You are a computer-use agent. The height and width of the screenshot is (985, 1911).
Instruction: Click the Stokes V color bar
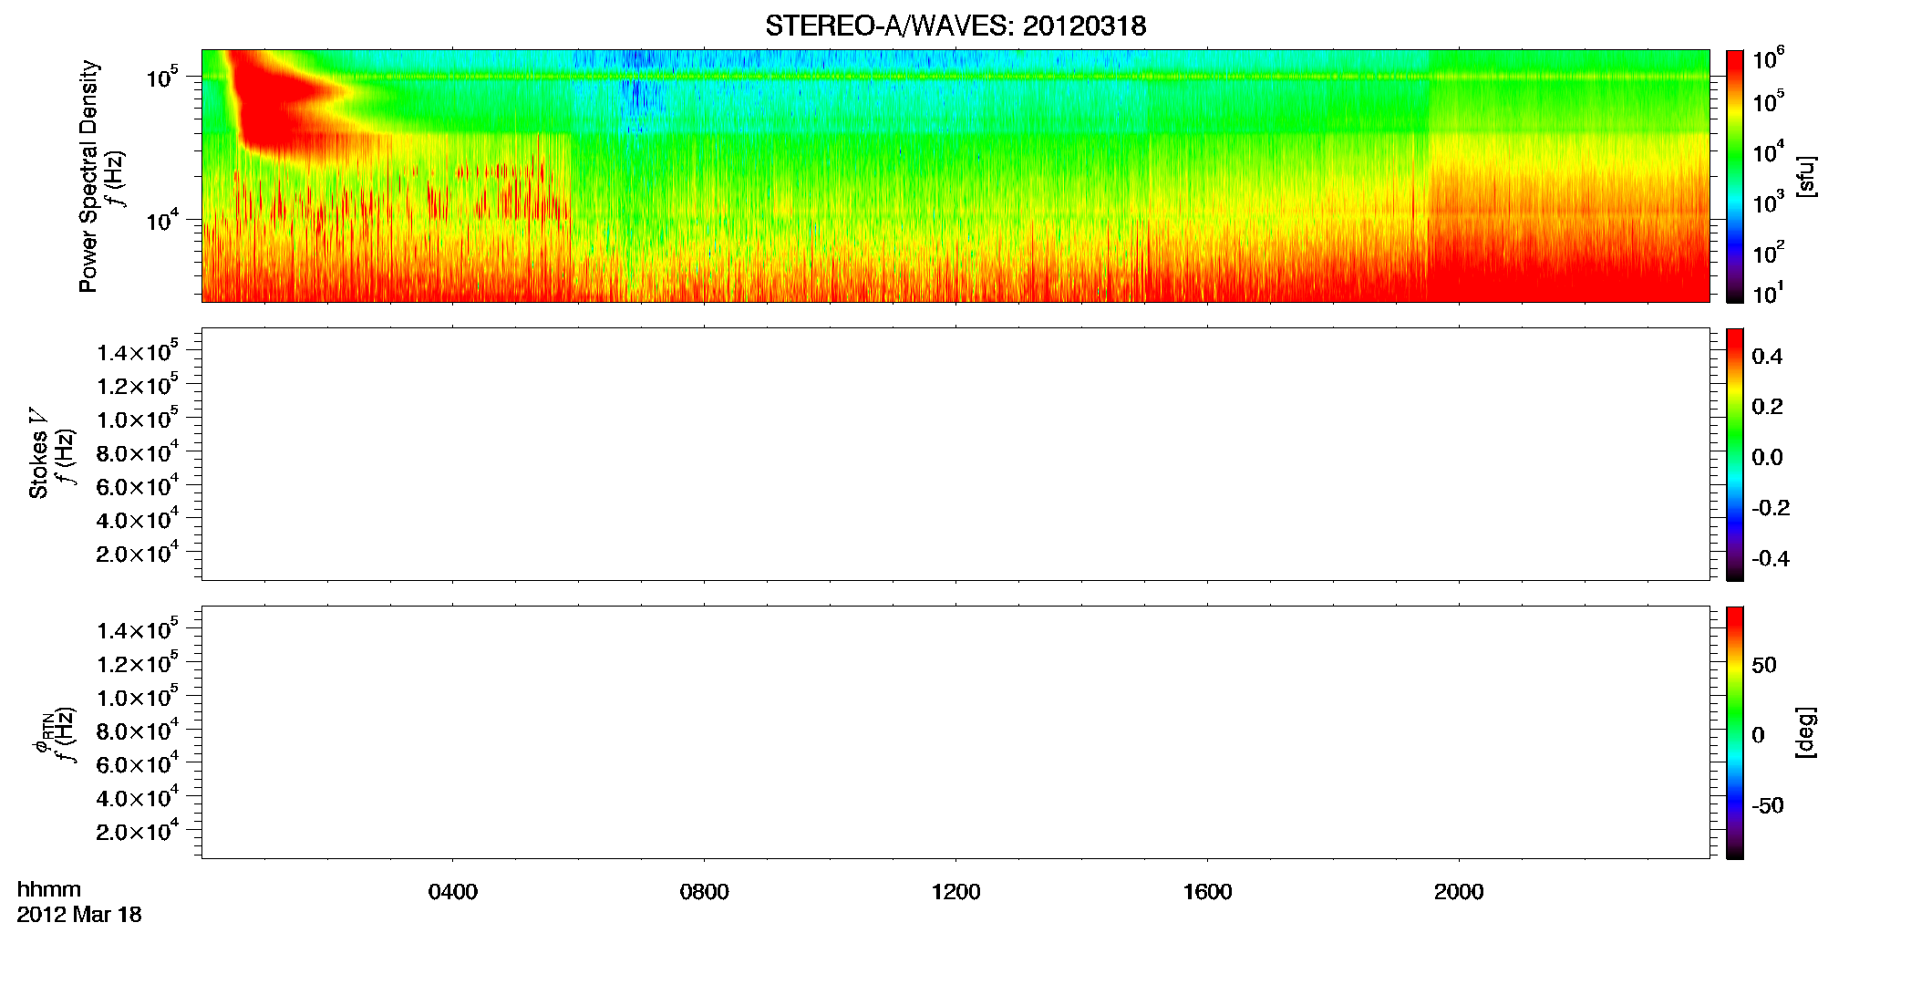[1735, 454]
